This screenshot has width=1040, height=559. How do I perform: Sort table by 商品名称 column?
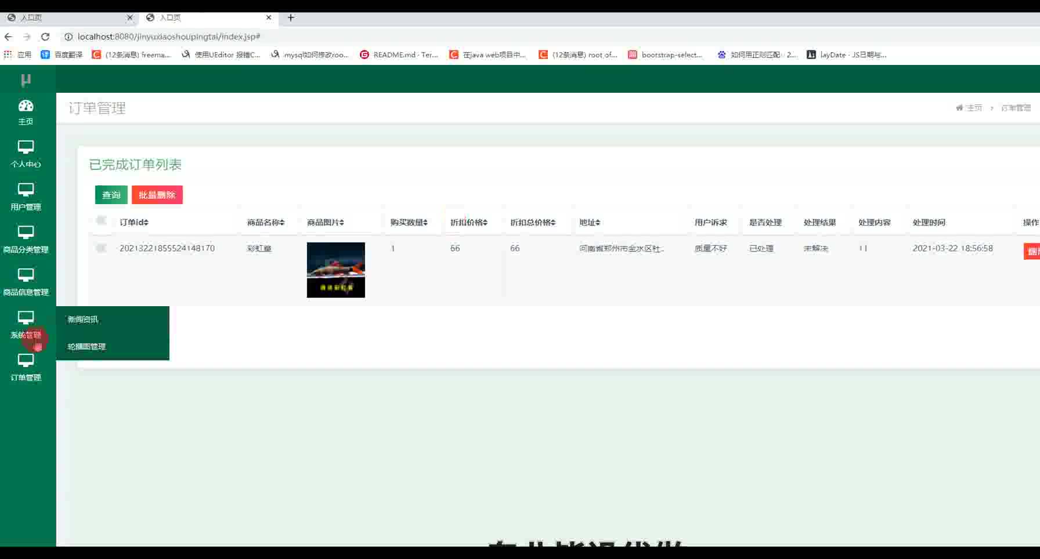tap(266, 222)
